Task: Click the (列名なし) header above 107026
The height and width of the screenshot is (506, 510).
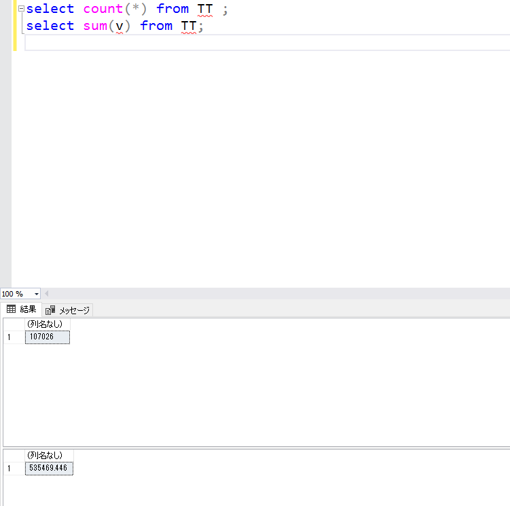Action: tap(47, 324)
